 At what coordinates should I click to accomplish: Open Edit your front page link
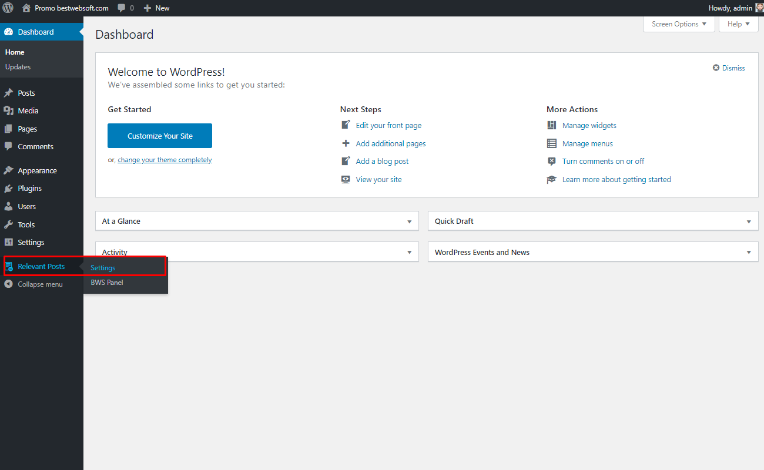pos(388,125)
